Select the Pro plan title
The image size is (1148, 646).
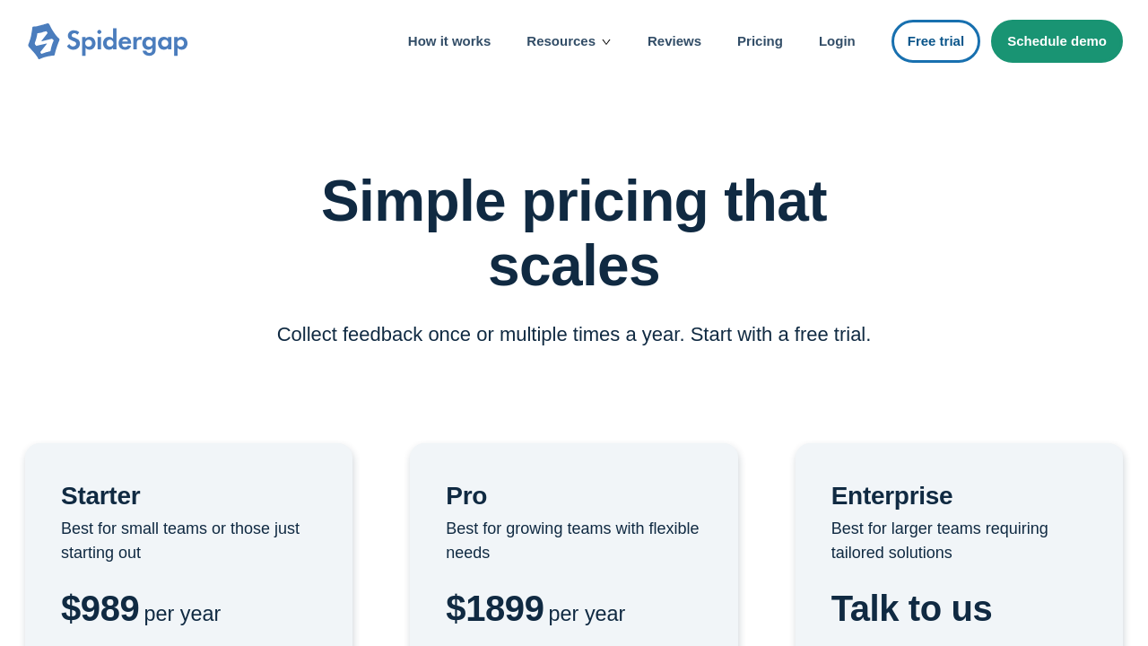(466, 495)
